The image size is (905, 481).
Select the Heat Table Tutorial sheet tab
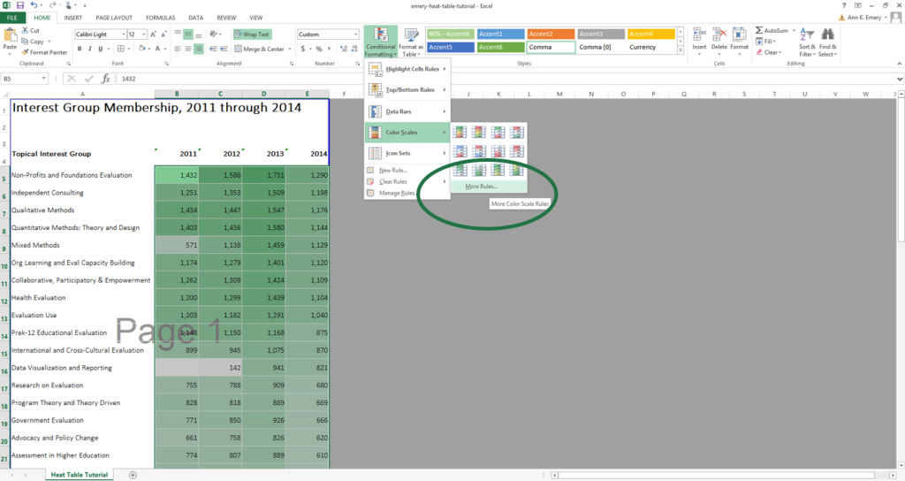point(80,475)
